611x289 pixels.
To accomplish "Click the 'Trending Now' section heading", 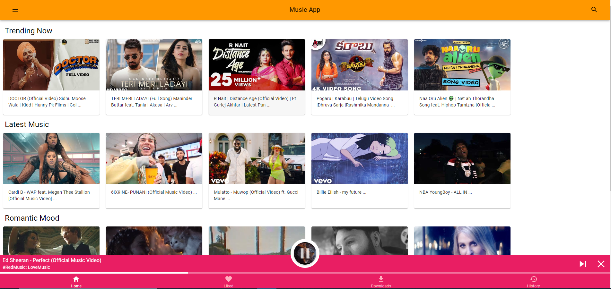I will point(29,31).
